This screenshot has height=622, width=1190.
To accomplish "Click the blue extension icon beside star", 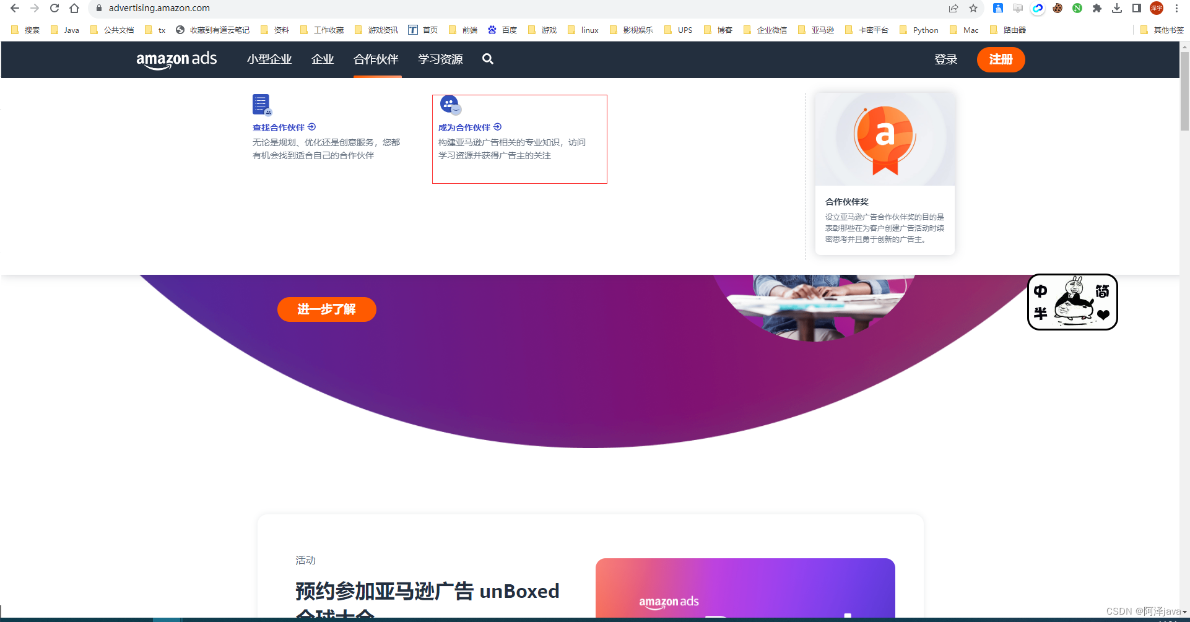I will coord(998,8).
